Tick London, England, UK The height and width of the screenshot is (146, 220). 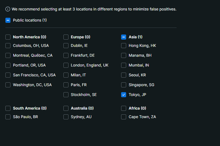(66, 65)
